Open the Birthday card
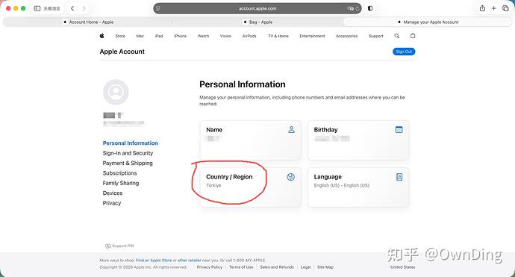 pyautogui.click(x=358, y=140)
